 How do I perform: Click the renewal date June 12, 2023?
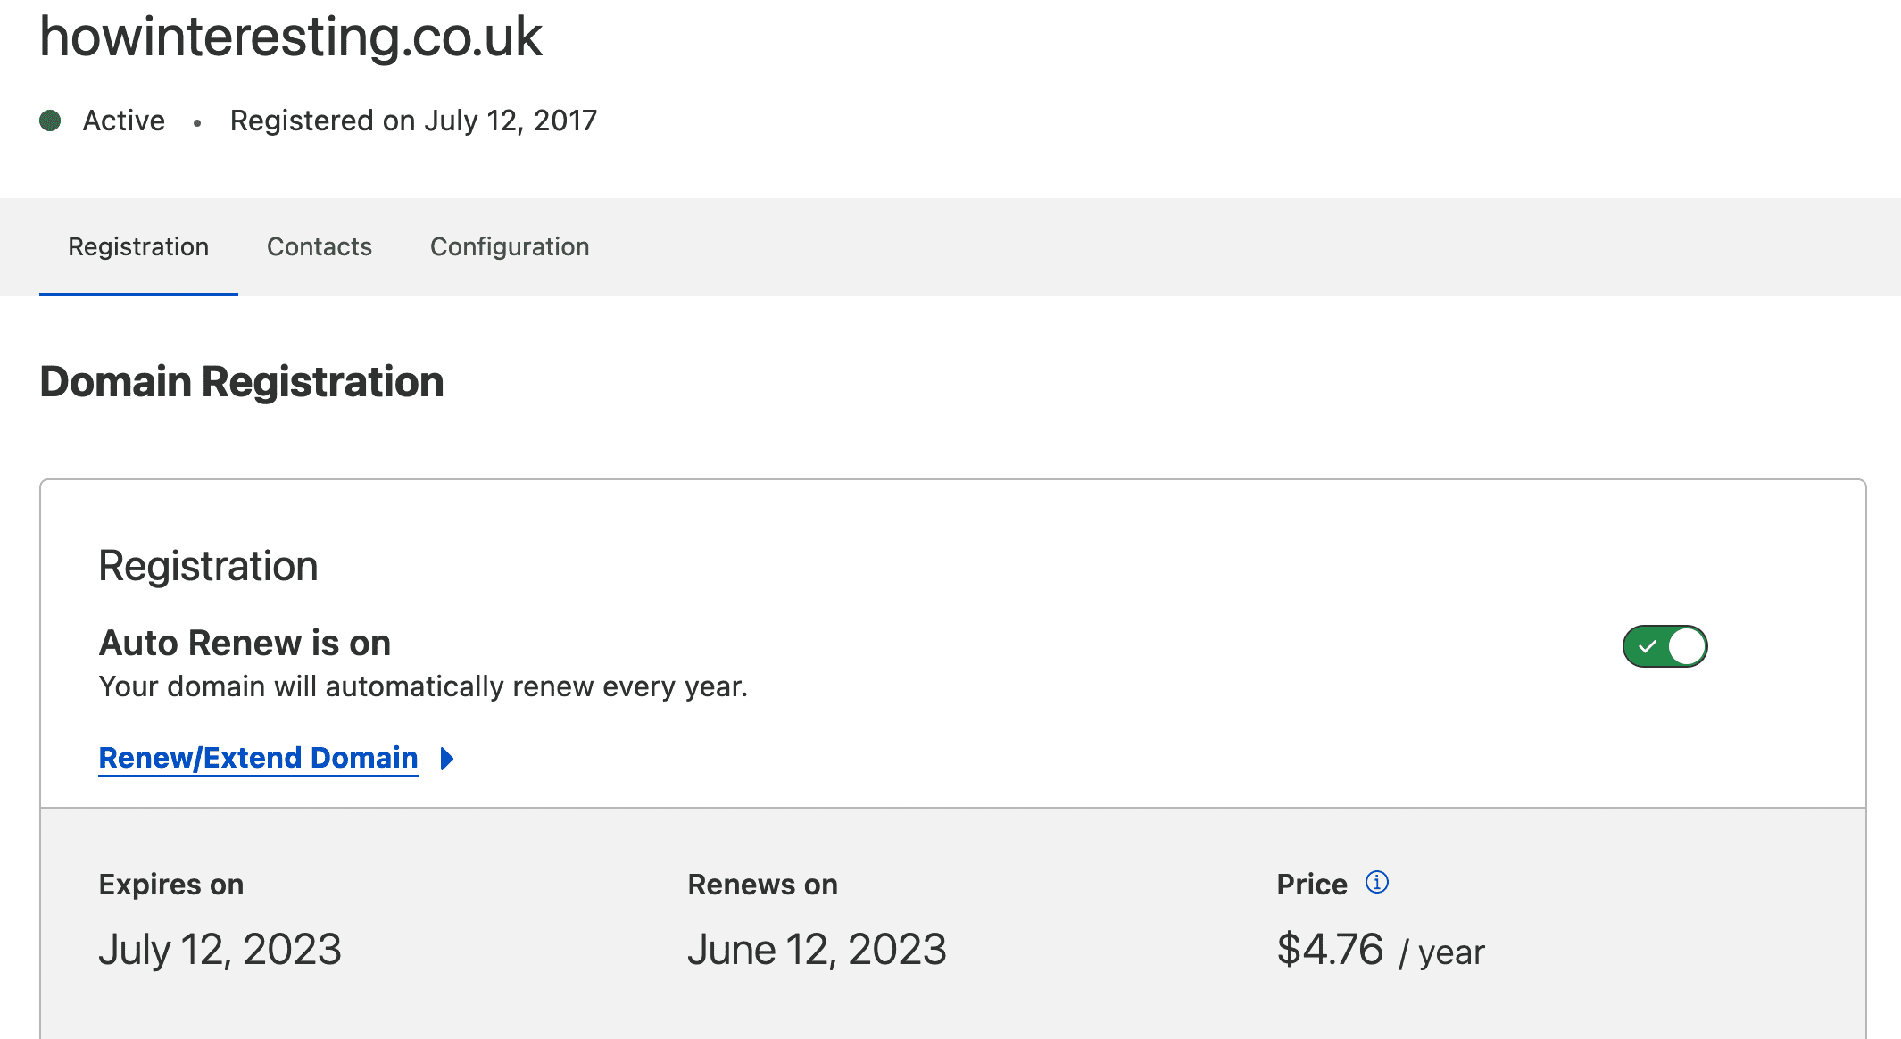(817, 949)
